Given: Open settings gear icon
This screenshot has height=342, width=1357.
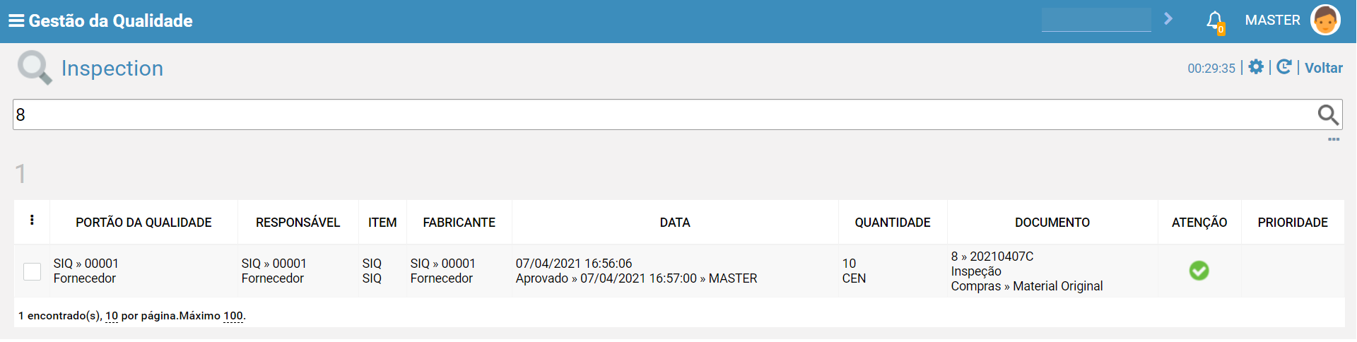Looking at the screenshot, I should tap(1256, 67).
